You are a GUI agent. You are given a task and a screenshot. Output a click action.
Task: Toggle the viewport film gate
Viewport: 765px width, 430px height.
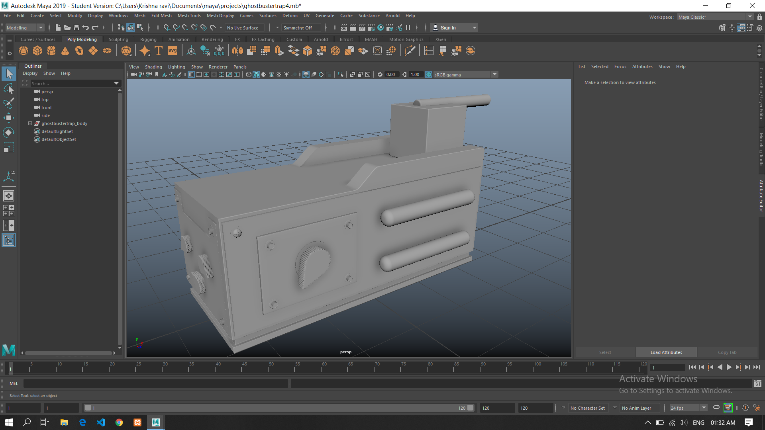pyautogui.click(x=199, y=74)
